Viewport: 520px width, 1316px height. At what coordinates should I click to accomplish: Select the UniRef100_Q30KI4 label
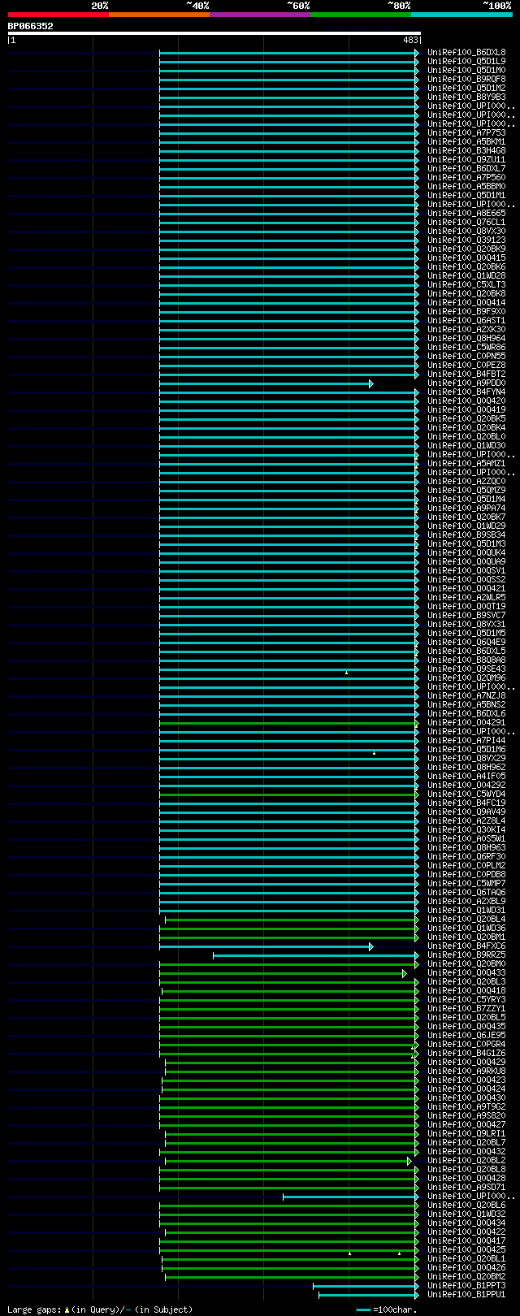click(466, 829)
